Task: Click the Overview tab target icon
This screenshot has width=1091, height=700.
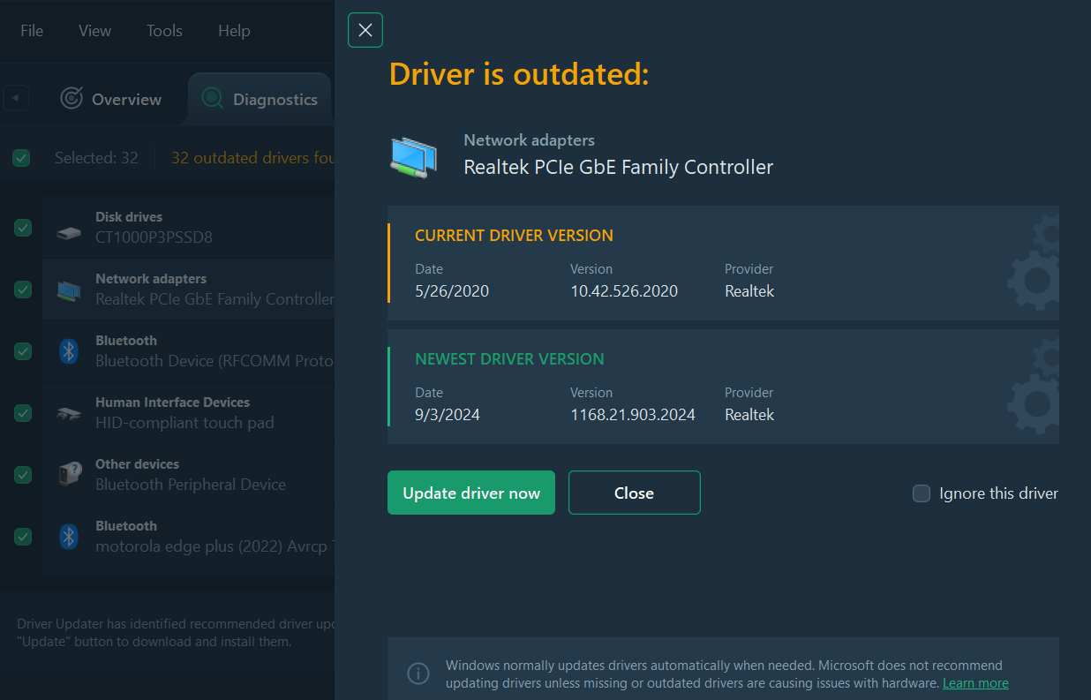Action: point(71,99)
